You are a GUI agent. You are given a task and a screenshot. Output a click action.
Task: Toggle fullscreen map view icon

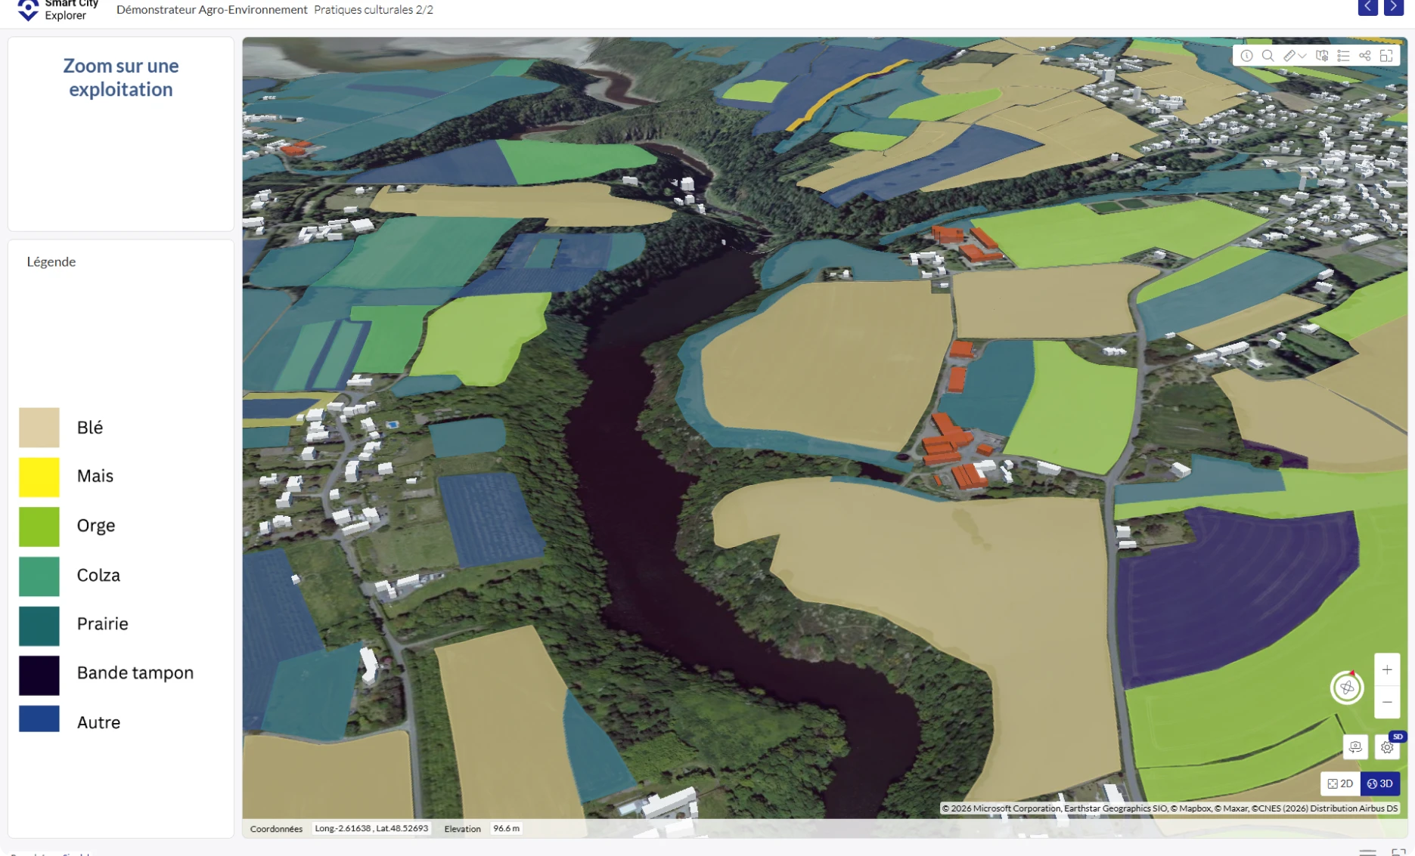(x=1386, y=56)
